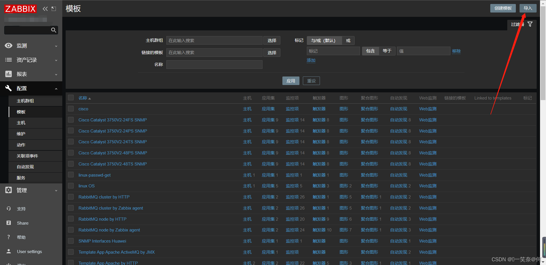Focus the 标记 tag name field

333,51
